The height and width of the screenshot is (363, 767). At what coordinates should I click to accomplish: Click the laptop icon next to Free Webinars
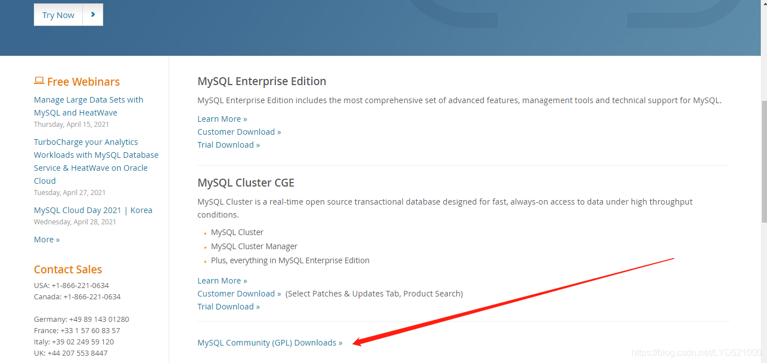click(x=39, y=81)
